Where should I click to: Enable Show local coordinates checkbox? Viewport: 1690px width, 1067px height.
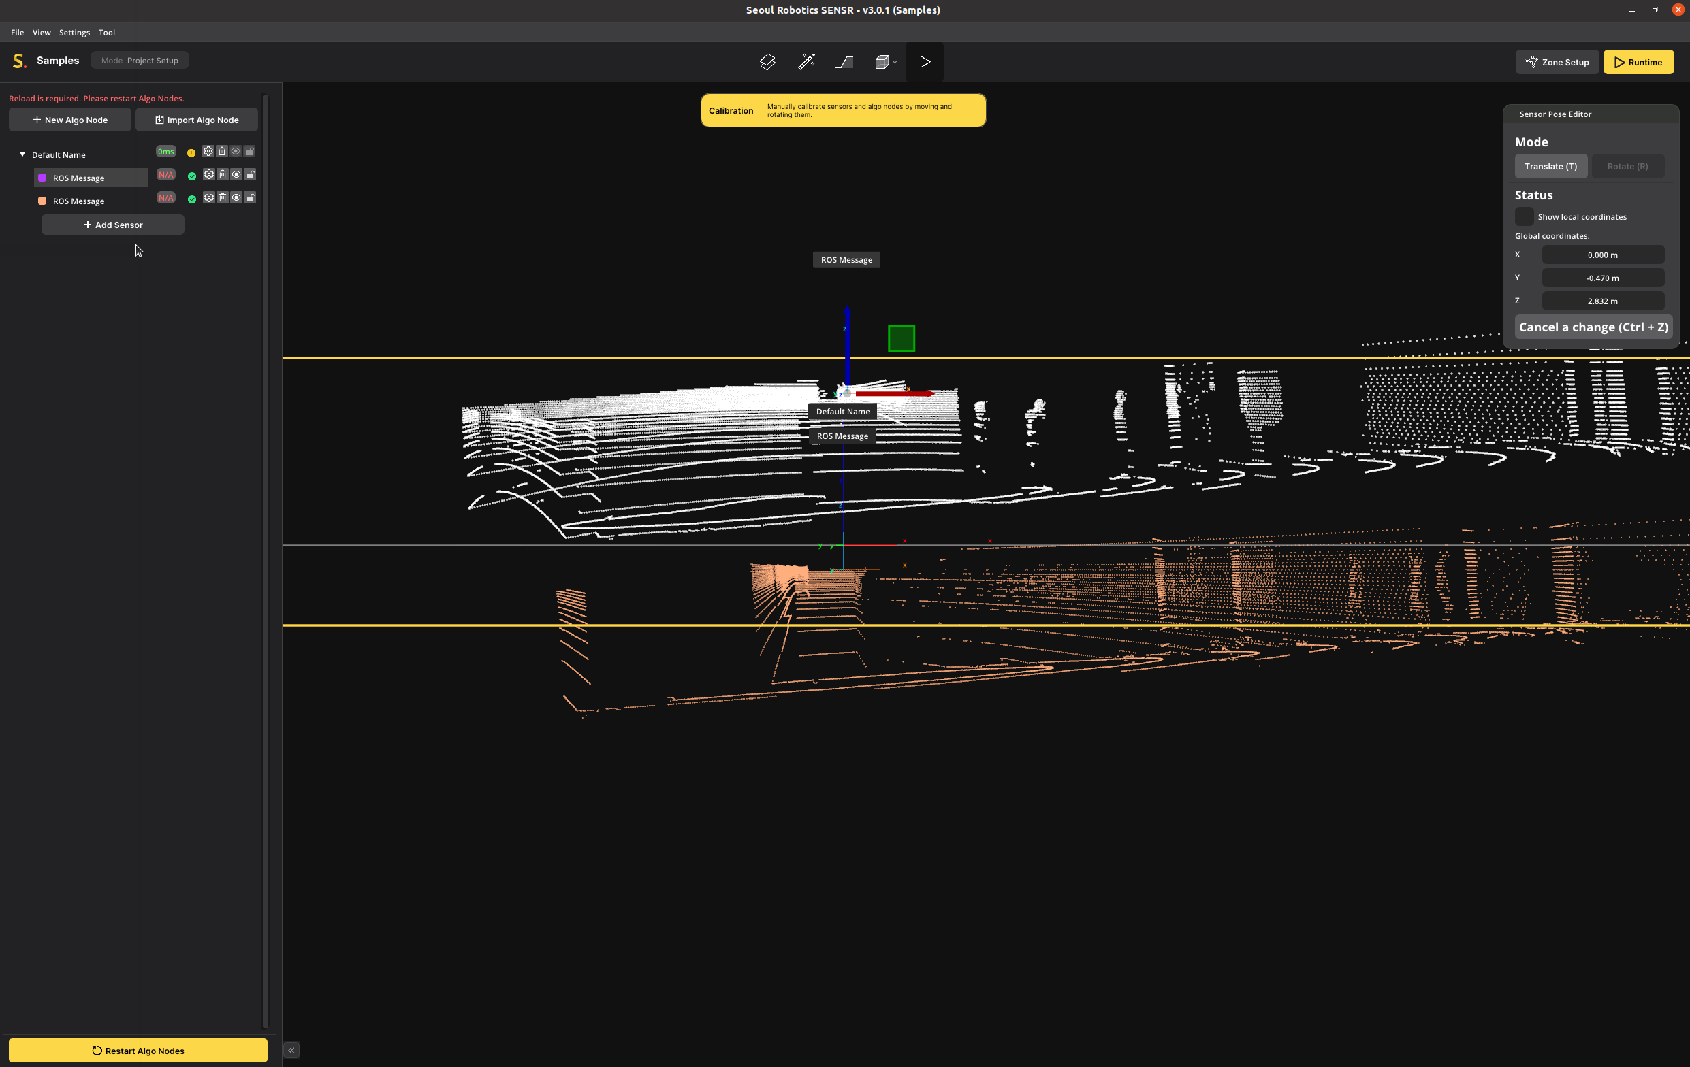[1524, 216]
